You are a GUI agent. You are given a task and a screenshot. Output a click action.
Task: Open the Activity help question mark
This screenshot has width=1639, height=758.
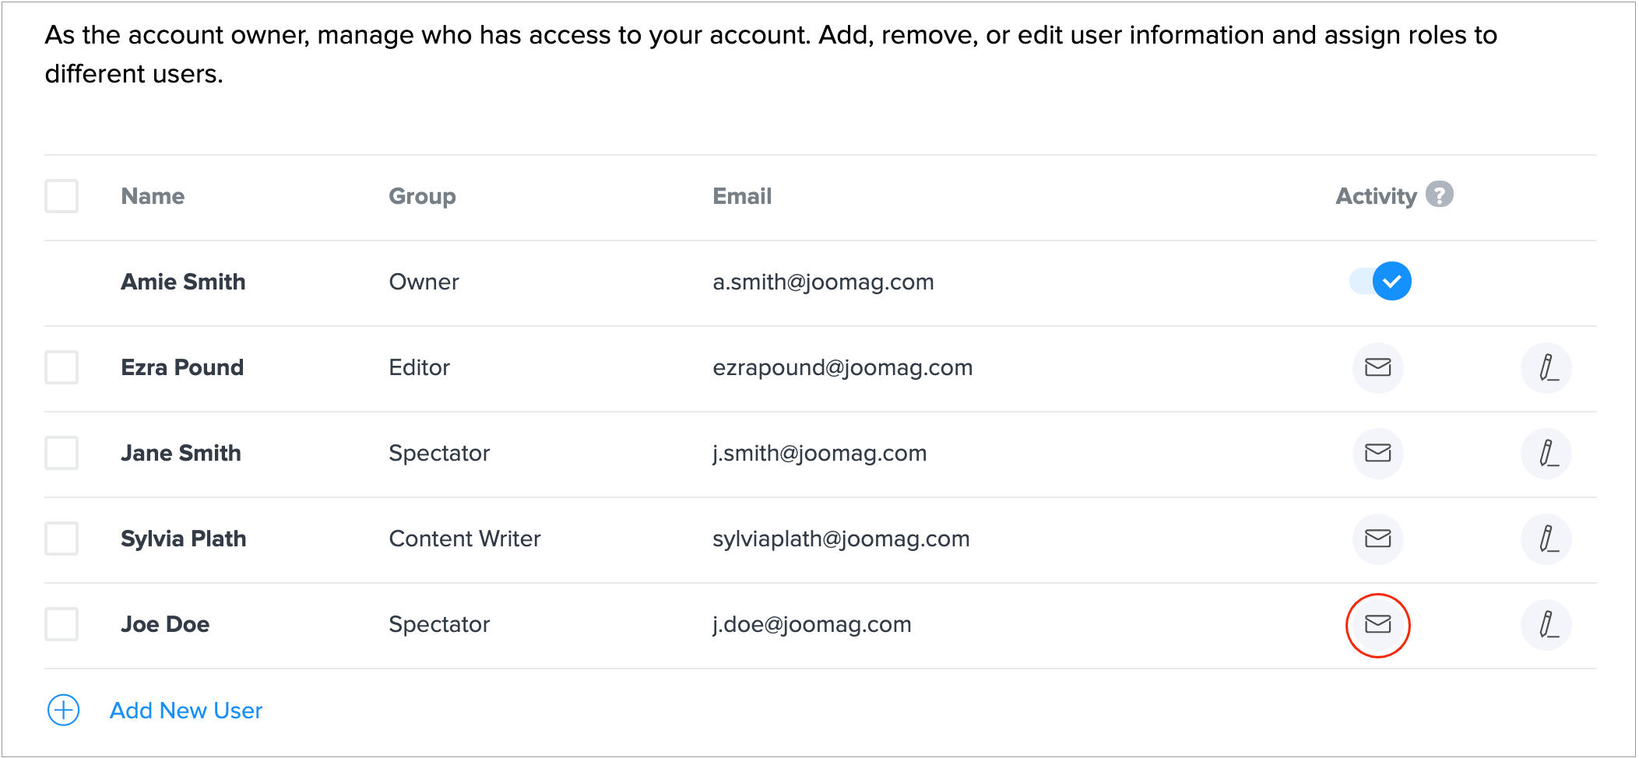pyautogui.click(x=1439, y=195)
